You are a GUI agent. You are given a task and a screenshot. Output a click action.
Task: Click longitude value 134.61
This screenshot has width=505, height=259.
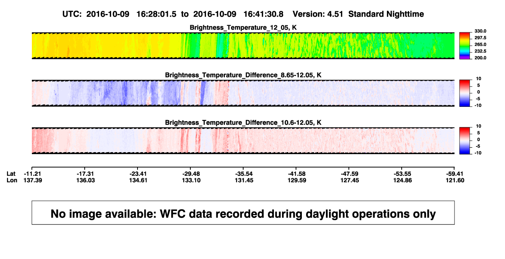point(139,180)
